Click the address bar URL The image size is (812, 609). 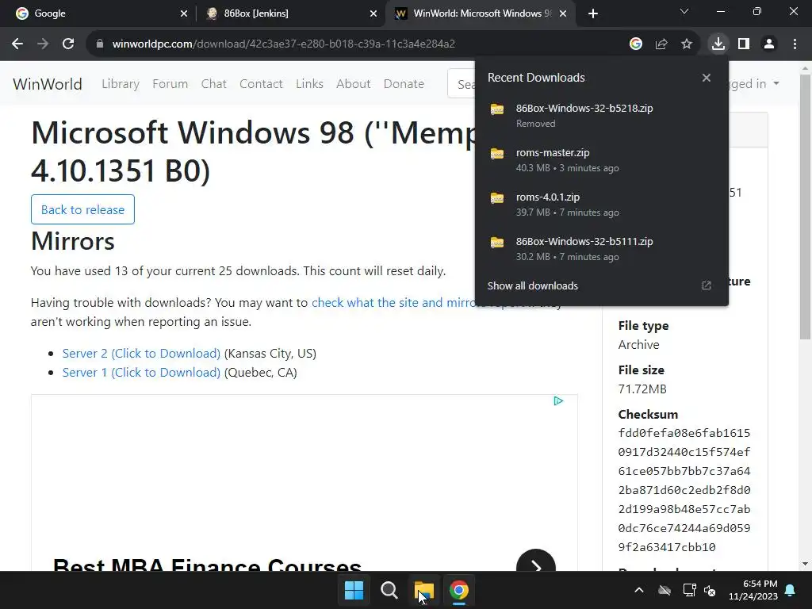pyautogui.click(x=283, y=44)
